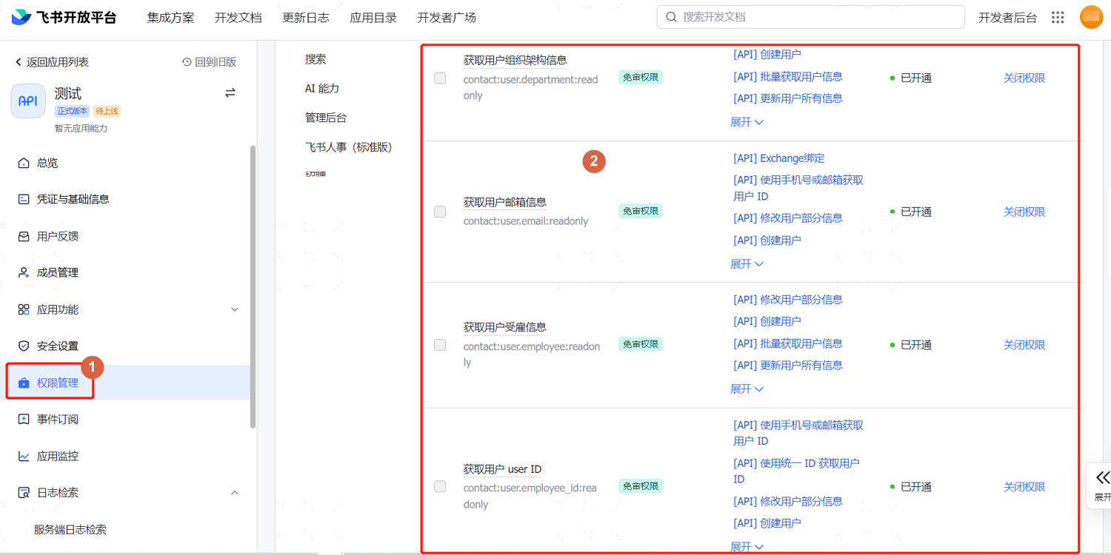Click the 日志检索 icon

point(24,492)
